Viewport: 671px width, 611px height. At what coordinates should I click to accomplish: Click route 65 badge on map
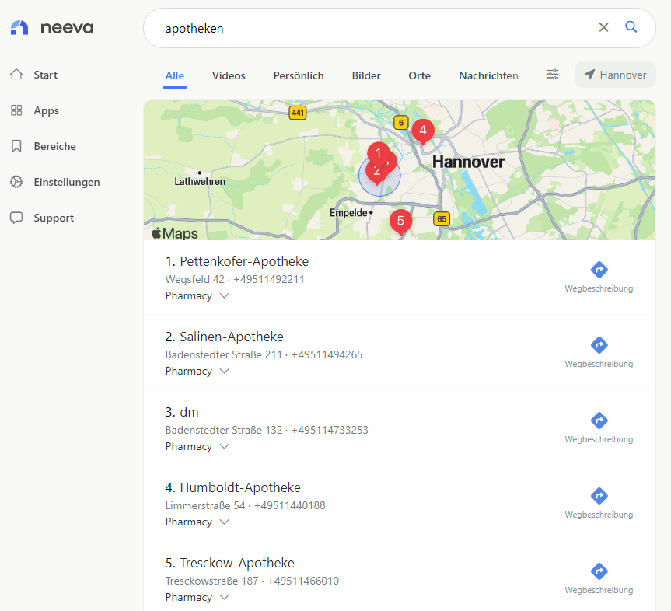pyautogui.click(x=442, y=219)
